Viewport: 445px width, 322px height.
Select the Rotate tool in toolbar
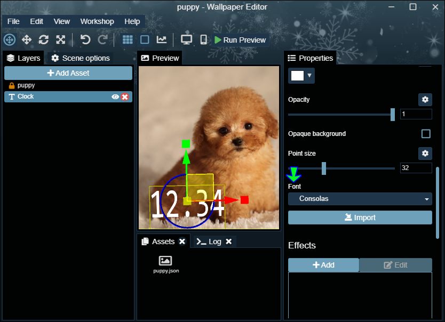point(43,39)
